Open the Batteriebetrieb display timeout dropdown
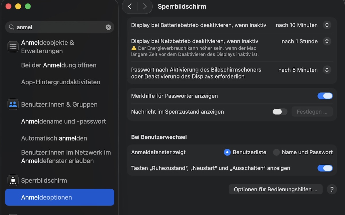The width and height of the screenshot is (345, 215). (327, 25)
